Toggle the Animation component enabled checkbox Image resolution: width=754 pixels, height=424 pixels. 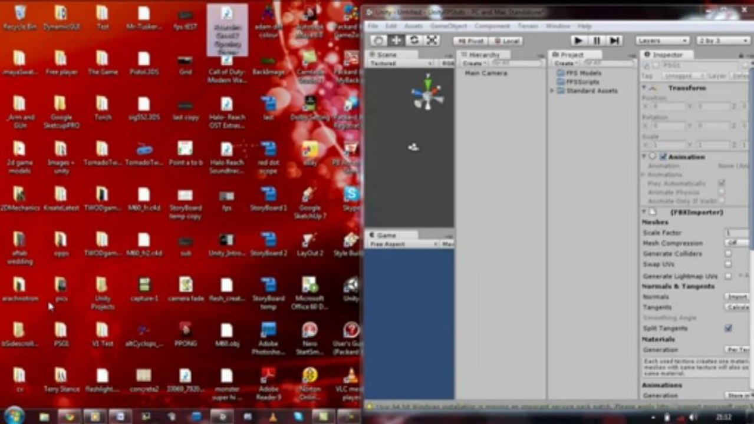(663, 157)
